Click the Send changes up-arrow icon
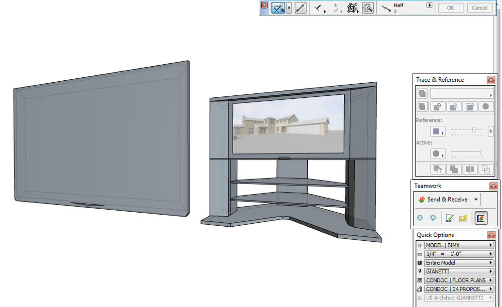The image size is (502, 307). click(x=433, y=218)
